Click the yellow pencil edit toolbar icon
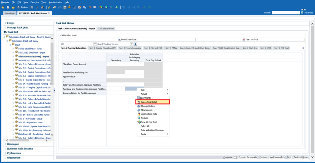The width and height of the screenshot is (315, 163). (x=49, y=7)
